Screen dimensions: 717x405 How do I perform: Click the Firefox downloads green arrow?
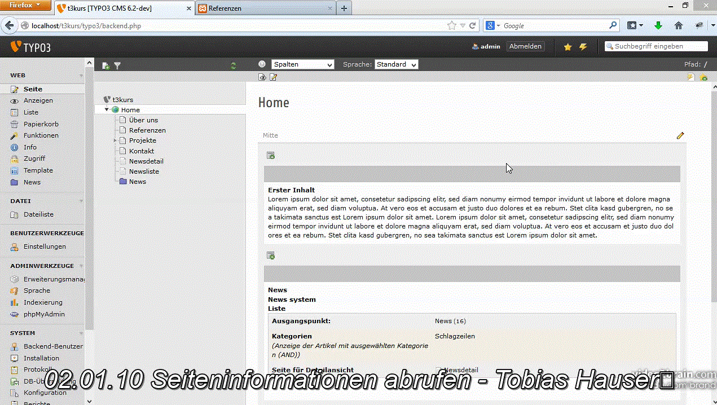point(658,25)
